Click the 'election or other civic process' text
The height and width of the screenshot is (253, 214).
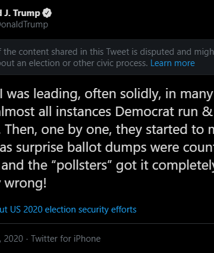point(89,63)
